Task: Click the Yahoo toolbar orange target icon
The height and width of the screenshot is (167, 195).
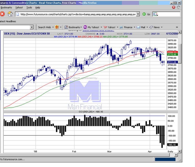Action: (x=57, y=27)
